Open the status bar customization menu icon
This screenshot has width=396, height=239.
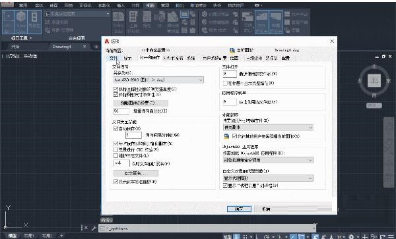[391, 236]
